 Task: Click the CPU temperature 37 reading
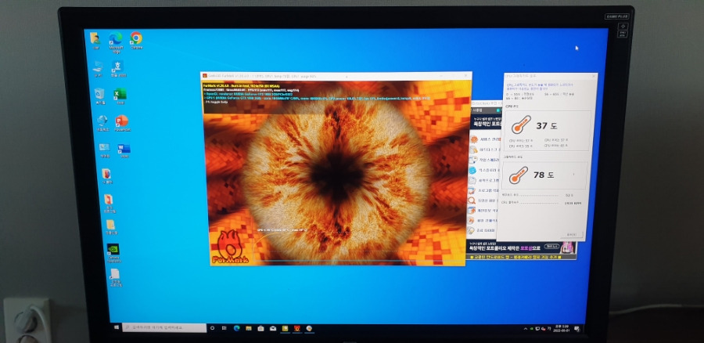[546, 126]
